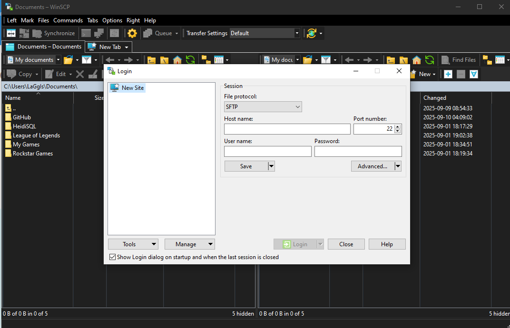The width and height of the screenshot is (510, 328).
Task: Open the Files menu
Action: [x=43, y=20]
